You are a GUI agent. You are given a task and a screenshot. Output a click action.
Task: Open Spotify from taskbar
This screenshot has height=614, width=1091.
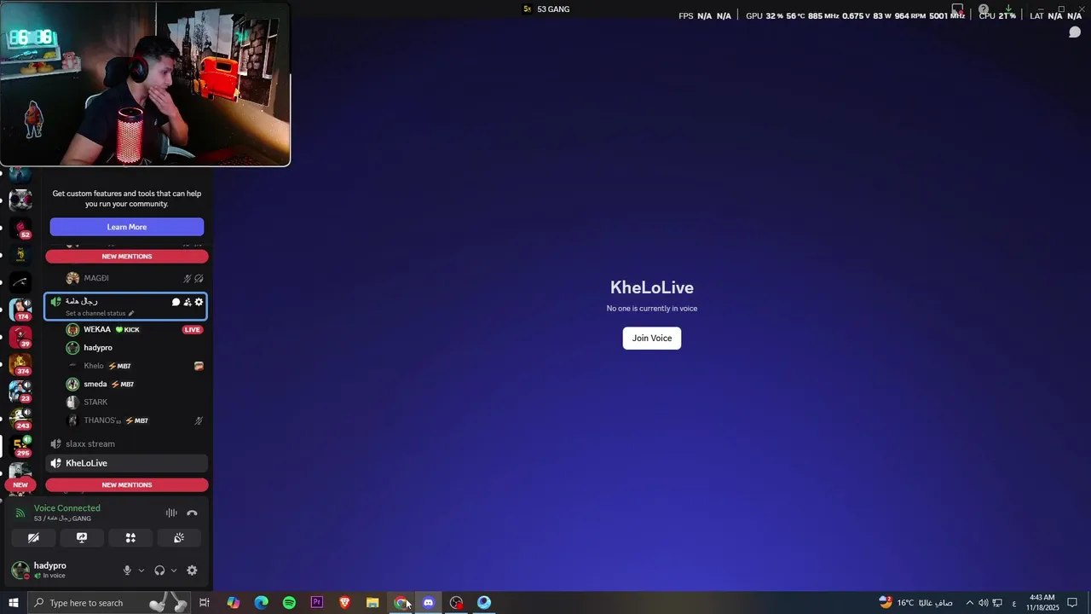click(x=289, y=603)
